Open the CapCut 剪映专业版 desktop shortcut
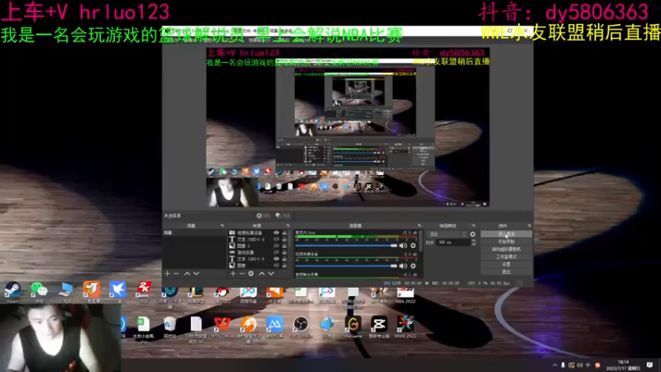 [x=379, y=327]
